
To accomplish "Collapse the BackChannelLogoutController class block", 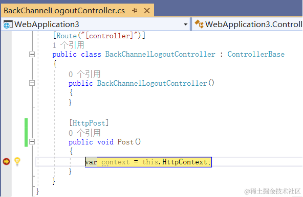I will pyautogui.click(x=32, y=55).
